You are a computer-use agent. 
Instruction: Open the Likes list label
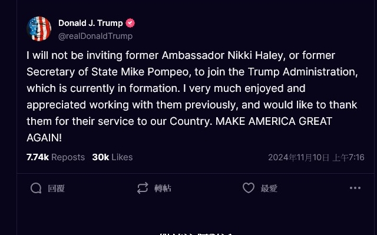[122, 157]
